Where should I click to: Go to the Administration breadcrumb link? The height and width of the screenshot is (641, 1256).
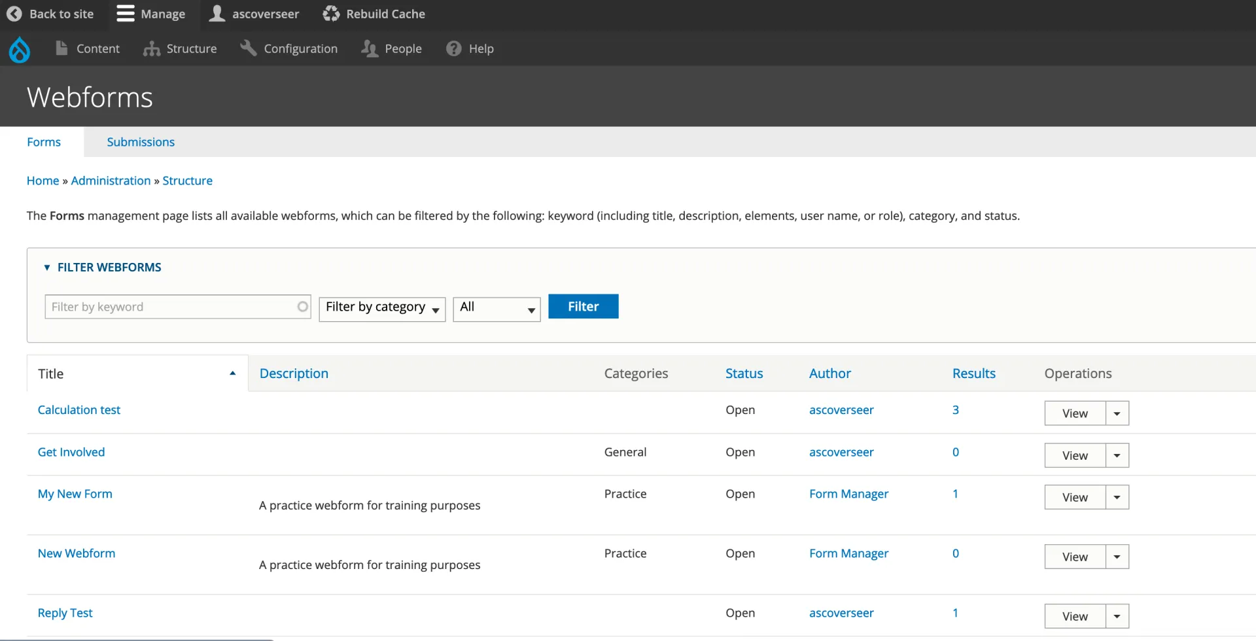[x=111, y=181]
